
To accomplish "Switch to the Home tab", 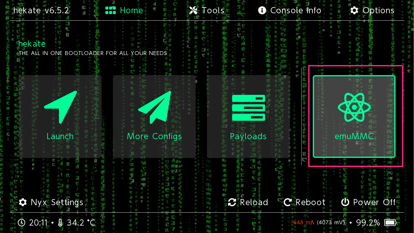I will 124,10.
